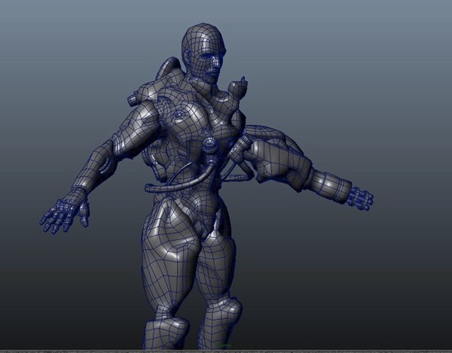Select the knee pad on the character
This screenshot has height=353, width=452.
[x=226, y=311]
